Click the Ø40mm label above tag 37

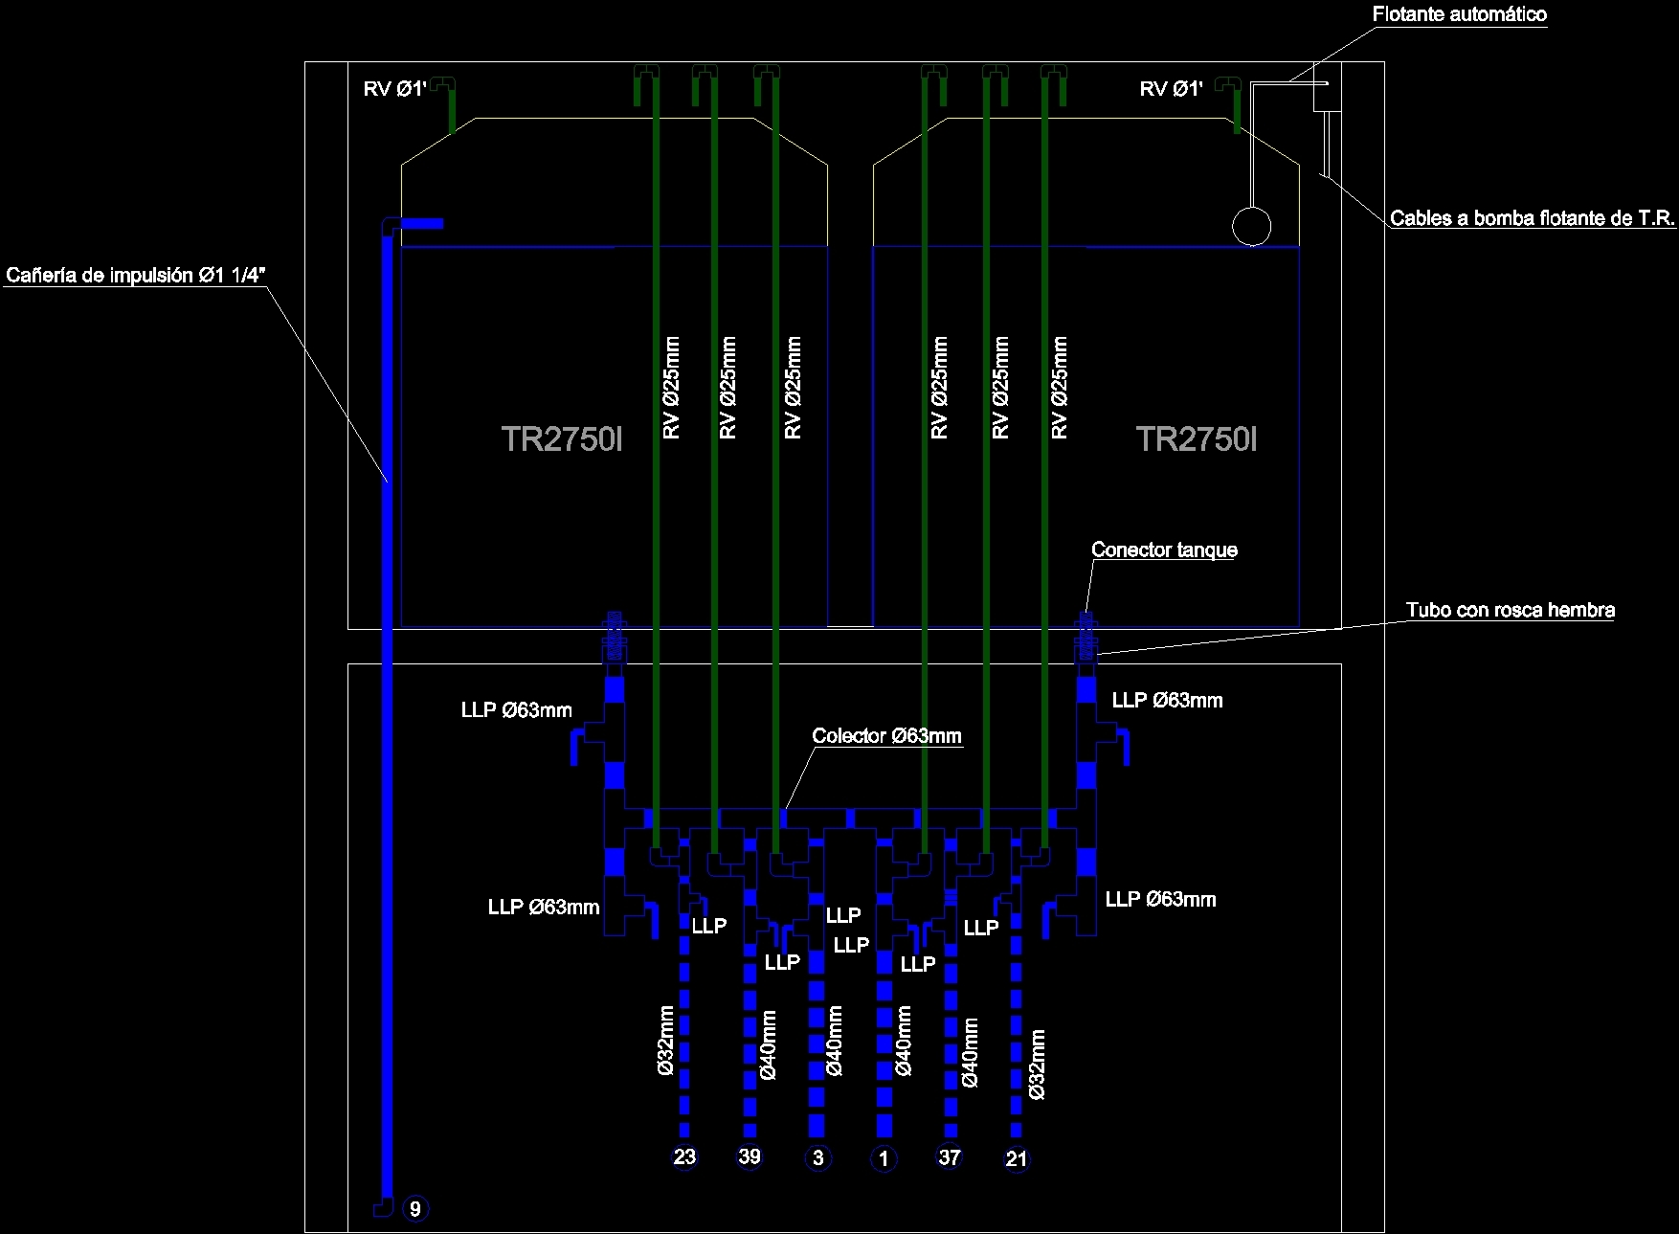971,1052
